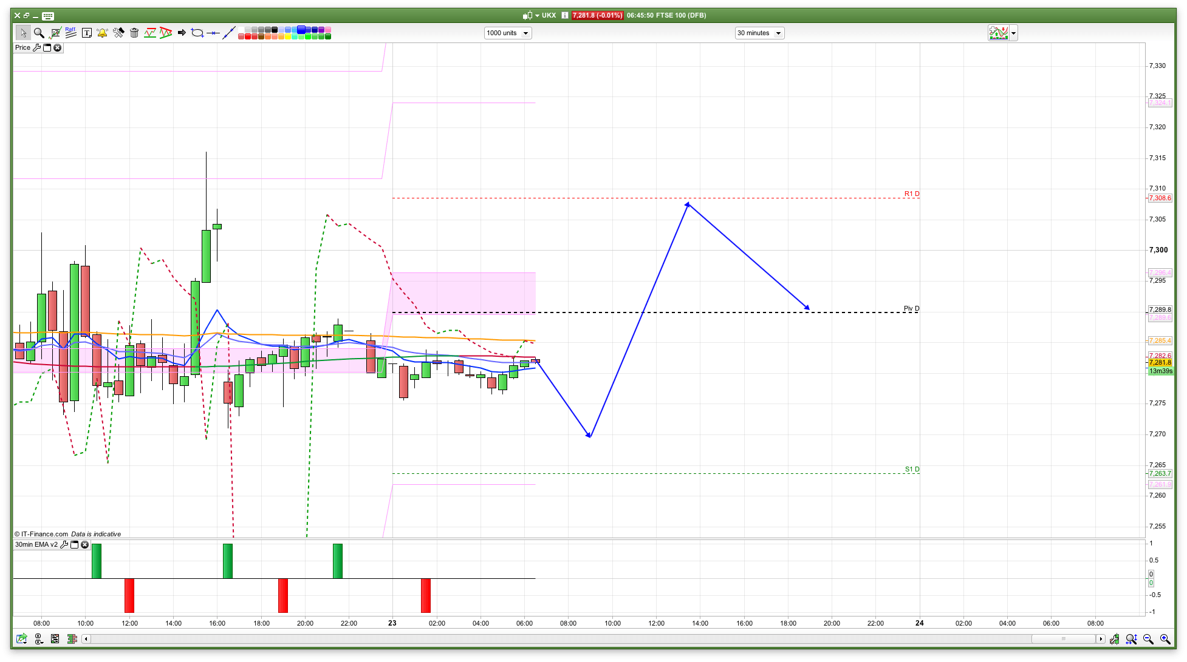
Task: Select the text annotation tool
Action: (x=87, y=33)
